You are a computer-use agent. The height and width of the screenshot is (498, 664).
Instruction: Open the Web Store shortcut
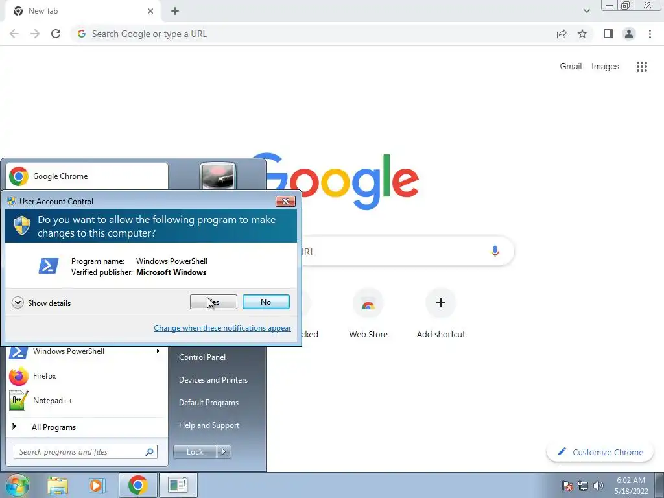tap(368, 313)
